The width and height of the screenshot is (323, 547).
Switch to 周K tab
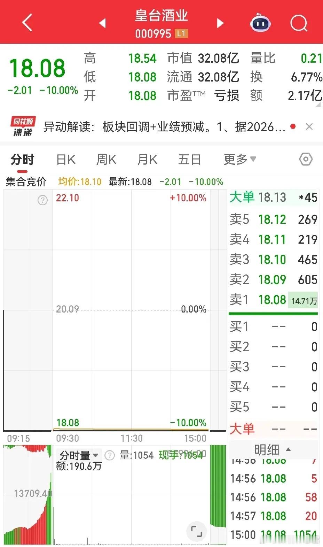pyautogui.click(x=106, y=160)
